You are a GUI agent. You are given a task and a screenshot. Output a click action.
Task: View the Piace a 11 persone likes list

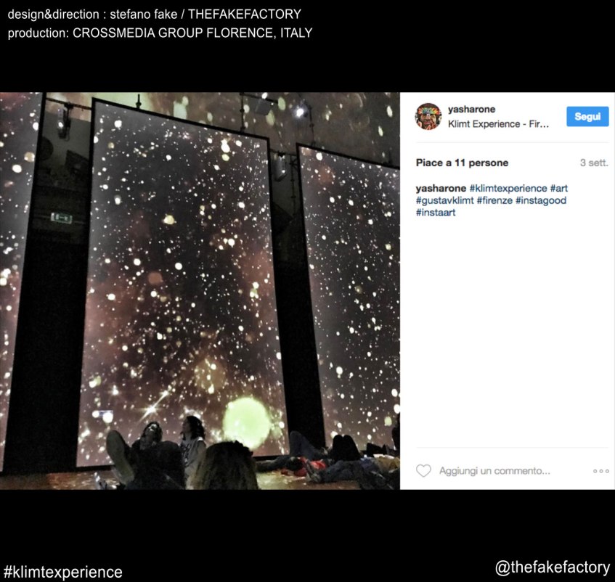click(462, 163)
